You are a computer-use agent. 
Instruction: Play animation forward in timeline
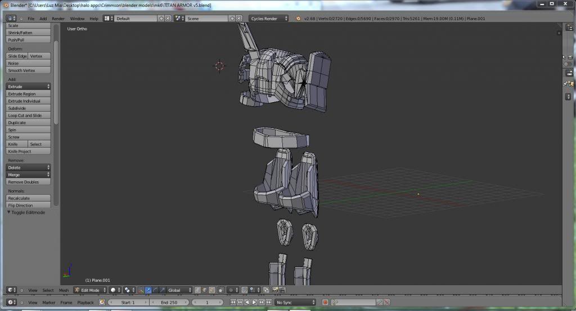tap(254, 303)
